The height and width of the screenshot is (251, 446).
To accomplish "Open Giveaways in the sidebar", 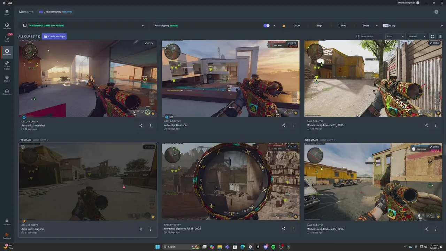I will click(7, 92).
